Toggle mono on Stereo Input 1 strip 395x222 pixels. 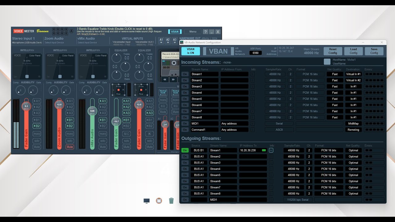pos(37,134)
